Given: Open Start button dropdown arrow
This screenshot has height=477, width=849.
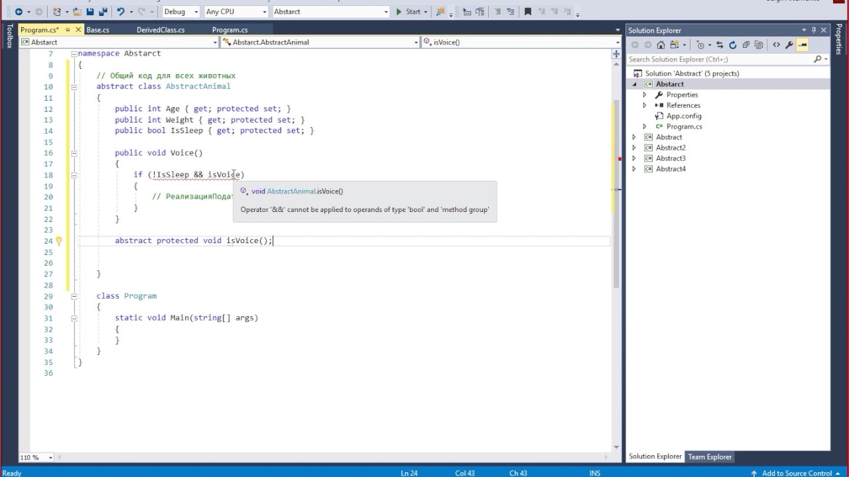Looking at the screenshot, I should [x=426, y=11].
